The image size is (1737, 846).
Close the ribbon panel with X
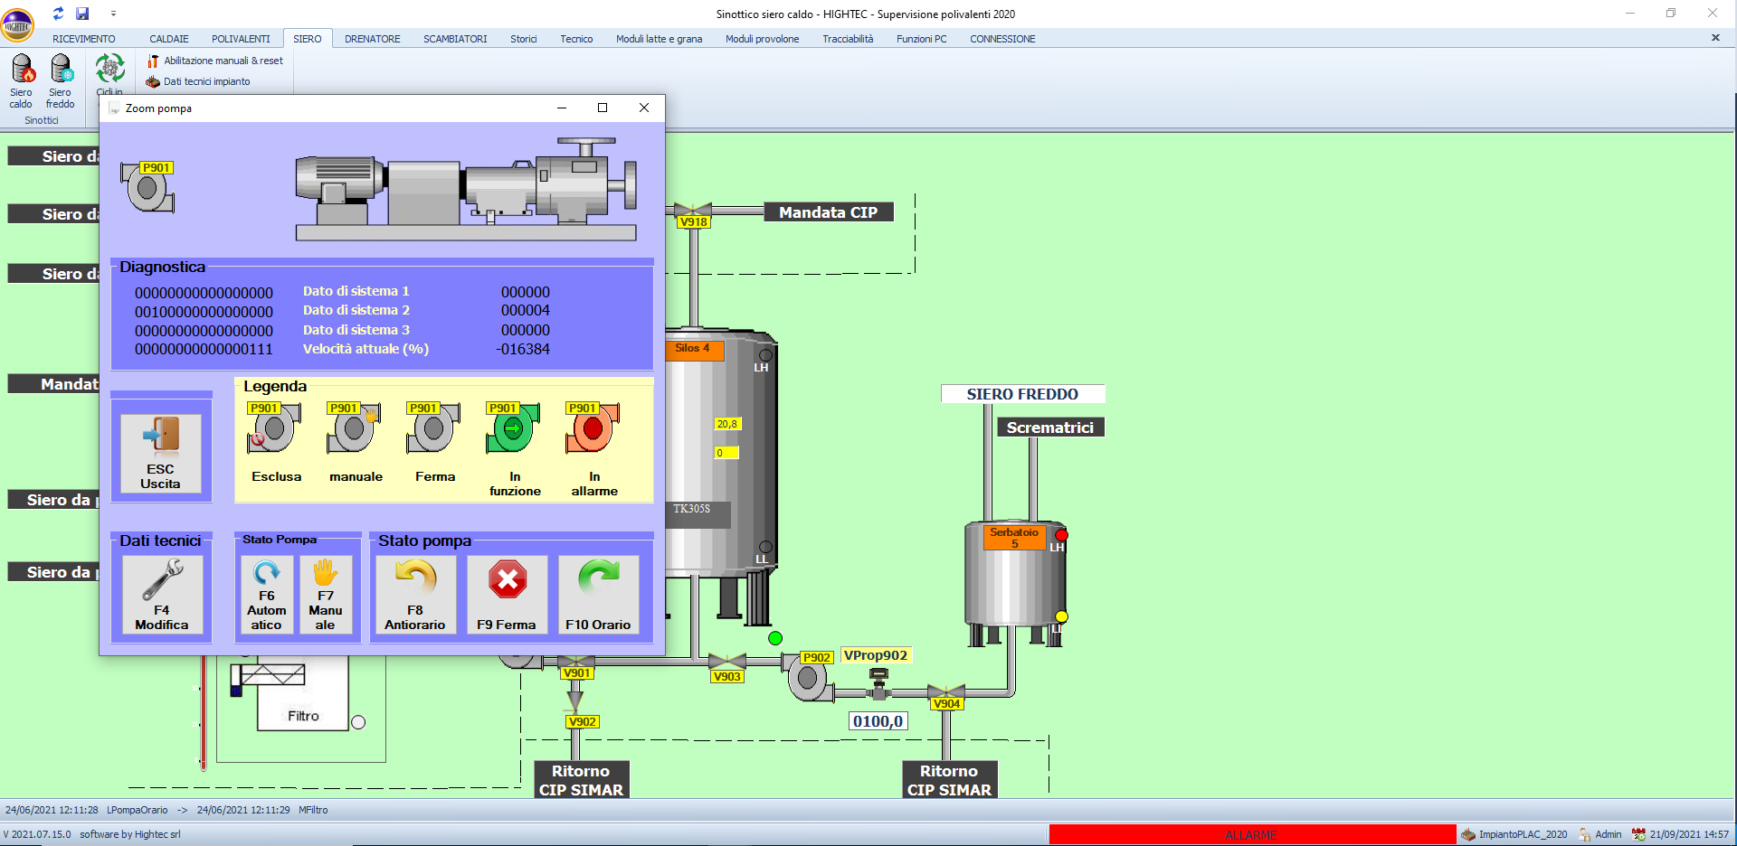click(x=1715, y=38)
